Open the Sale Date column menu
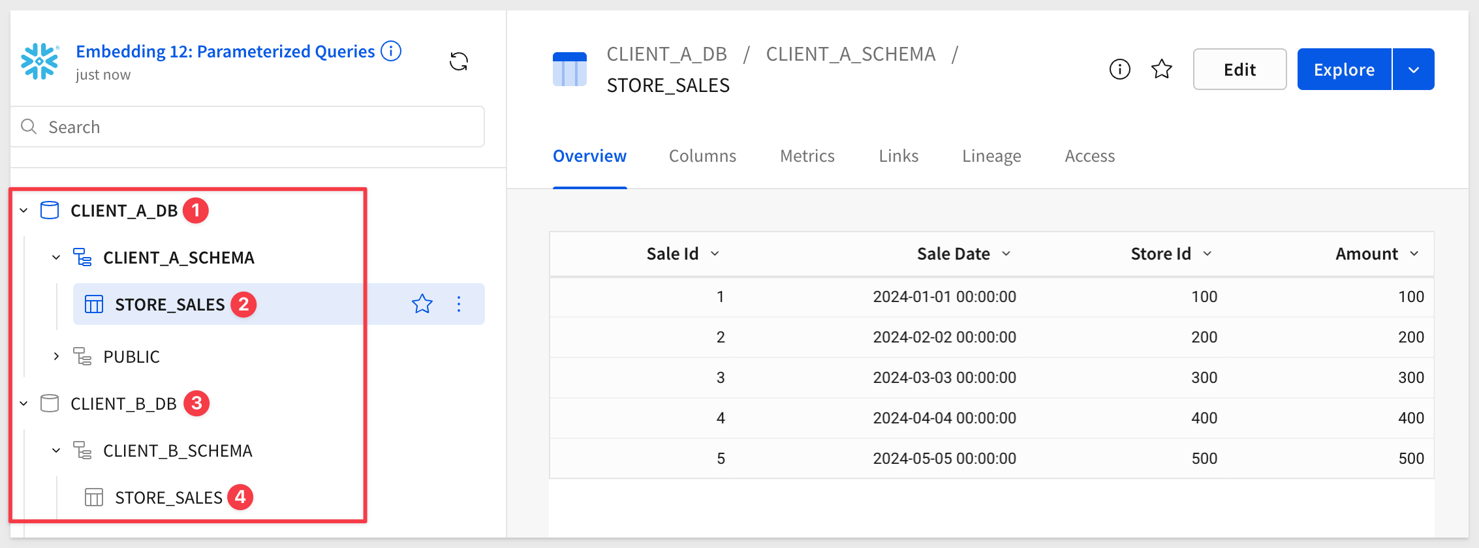The image size is (1479, 548). 1006,254
